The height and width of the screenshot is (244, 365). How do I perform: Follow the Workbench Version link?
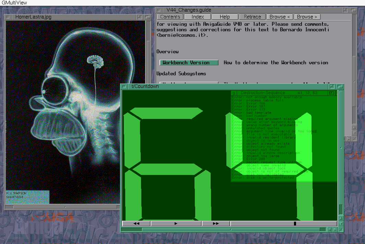[x=189, y=63]
